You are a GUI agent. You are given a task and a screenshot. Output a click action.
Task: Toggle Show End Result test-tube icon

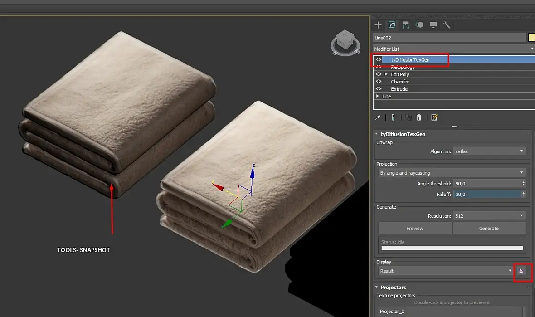(393, 117)
